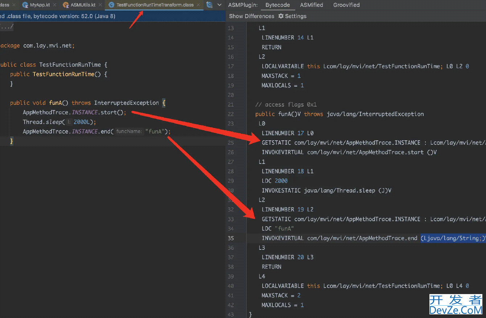Click LINENUMBER 20 L3 in bytecode
486x318 pixels.
tap(288, 257)
